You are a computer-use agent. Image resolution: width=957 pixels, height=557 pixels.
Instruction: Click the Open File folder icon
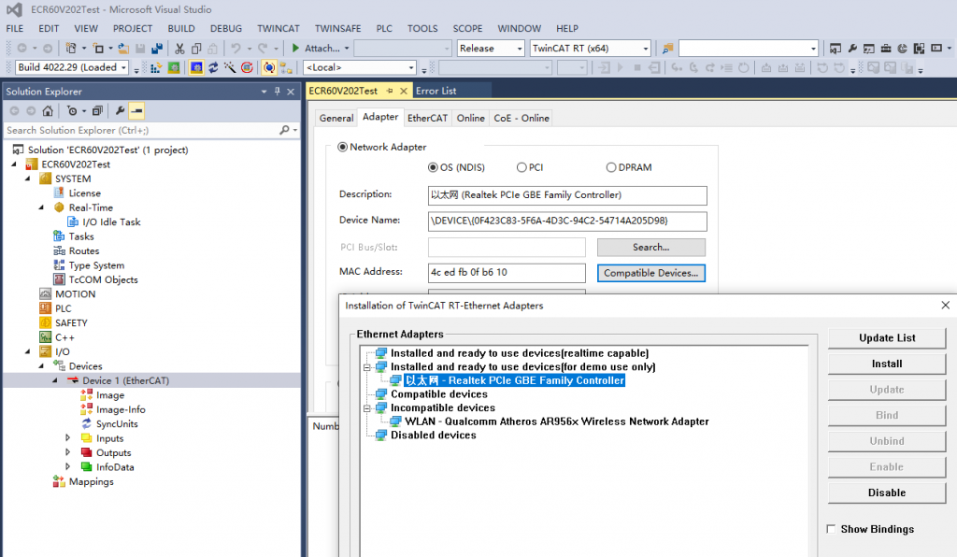(123, 49)
